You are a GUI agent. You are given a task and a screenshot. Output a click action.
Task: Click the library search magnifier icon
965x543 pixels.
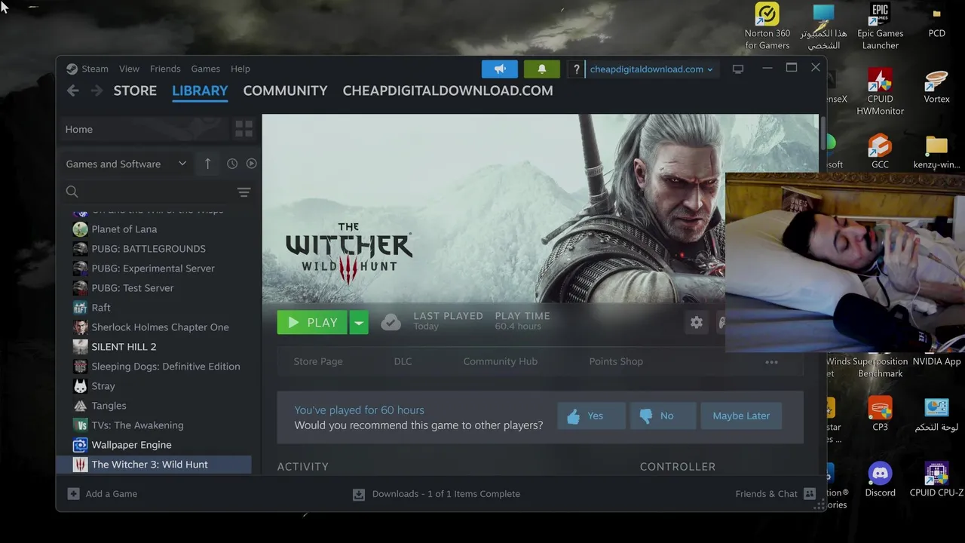pos(72,192)
